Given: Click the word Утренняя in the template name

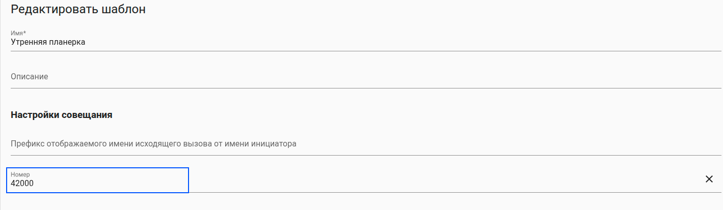Looking at the screenshot, I should coord(29,43).
